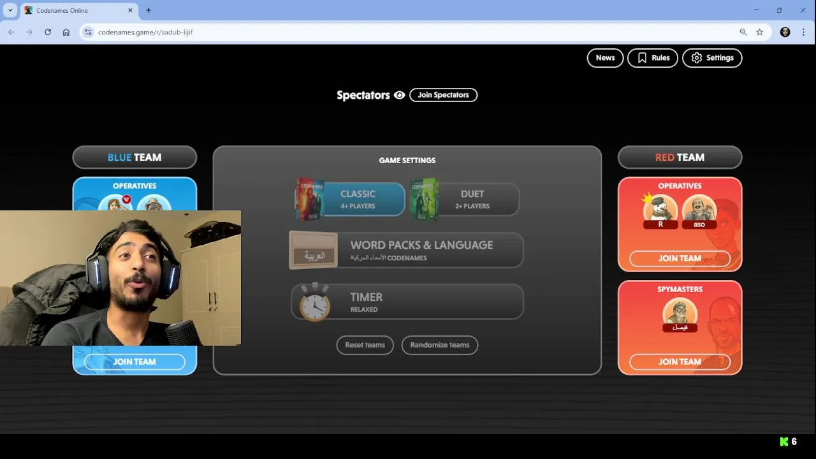This screenshot has height=459, width=816.
Task: Click the blue team operative avatar with red badge
Action: [115, 204]
